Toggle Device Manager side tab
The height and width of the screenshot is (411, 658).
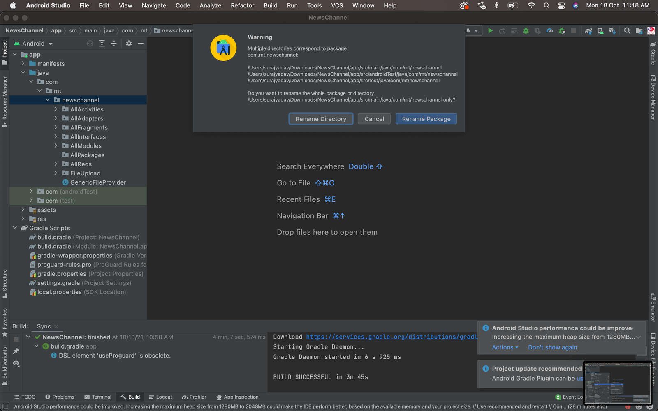(653, 97)
